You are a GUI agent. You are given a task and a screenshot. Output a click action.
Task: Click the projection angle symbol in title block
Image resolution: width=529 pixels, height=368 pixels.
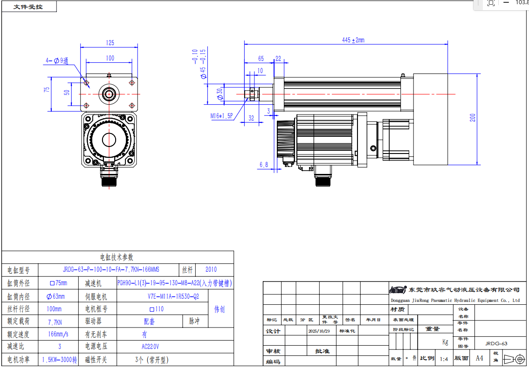pyautogui.click(x=514, y=359)
